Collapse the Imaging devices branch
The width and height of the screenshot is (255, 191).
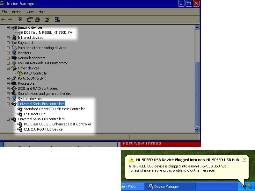8,27
